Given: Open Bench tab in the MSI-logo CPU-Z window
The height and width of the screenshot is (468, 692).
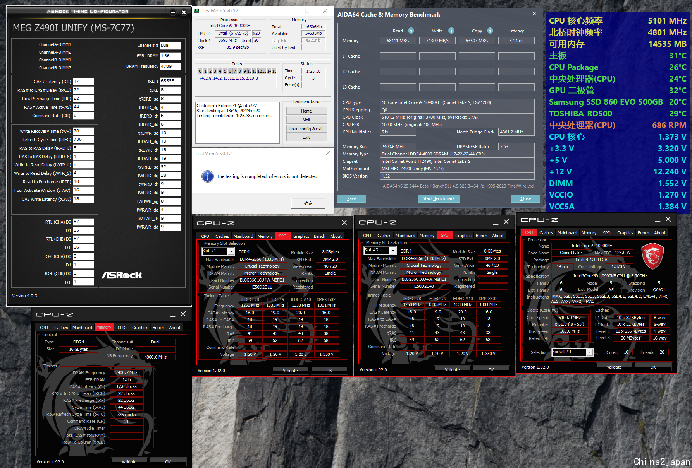Looking at the screenshot, I should [x=643, y=233].
